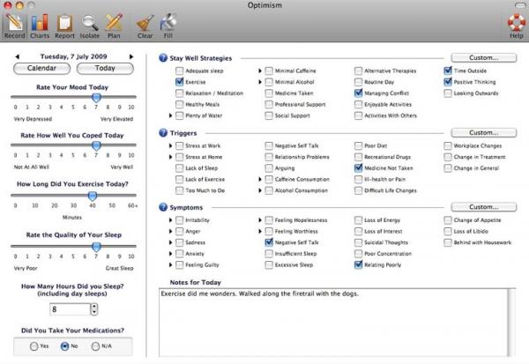Select Yes for medications taken

34,346
